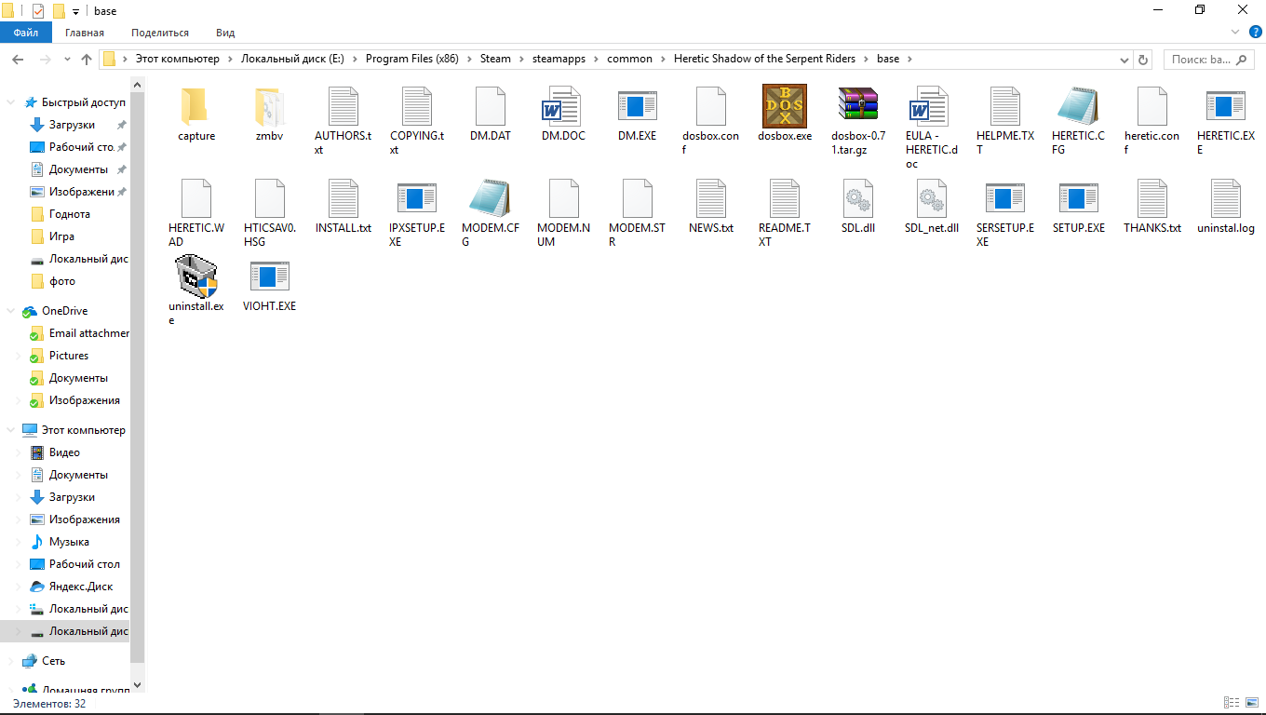Select the EULA - HERETIC.doc file icon

tap(930, 106)
